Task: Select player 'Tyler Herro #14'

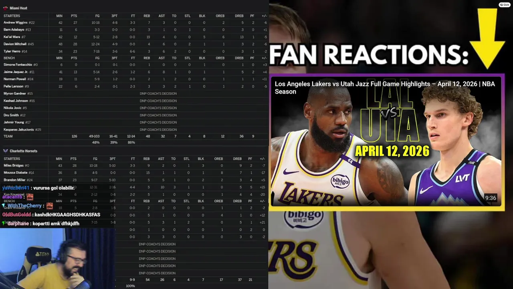Action: click(x=15, y=51)
